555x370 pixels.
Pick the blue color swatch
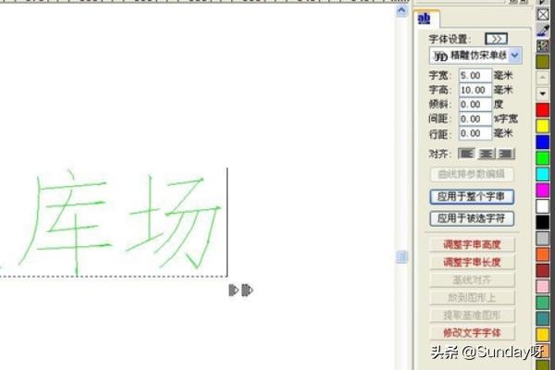click(x=543, y=142)
